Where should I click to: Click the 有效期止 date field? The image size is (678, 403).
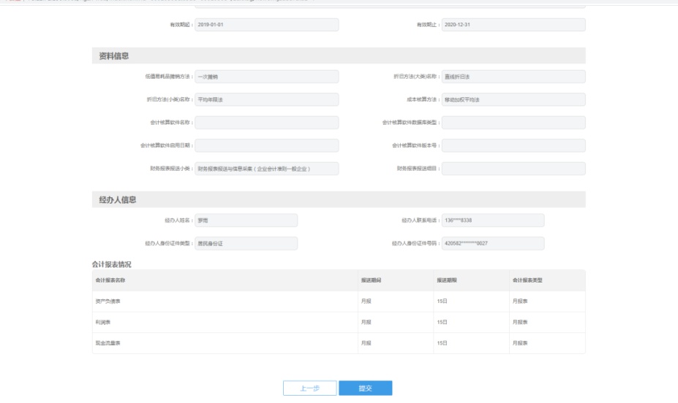click(x=513, y=25)
